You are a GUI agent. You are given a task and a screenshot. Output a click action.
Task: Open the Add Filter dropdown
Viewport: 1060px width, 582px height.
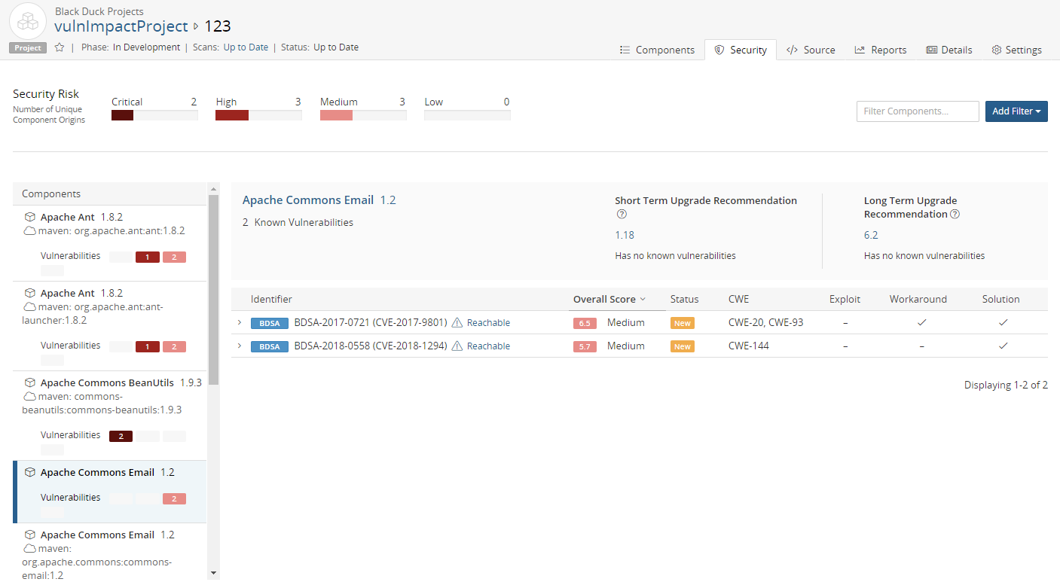[1016, 111]
